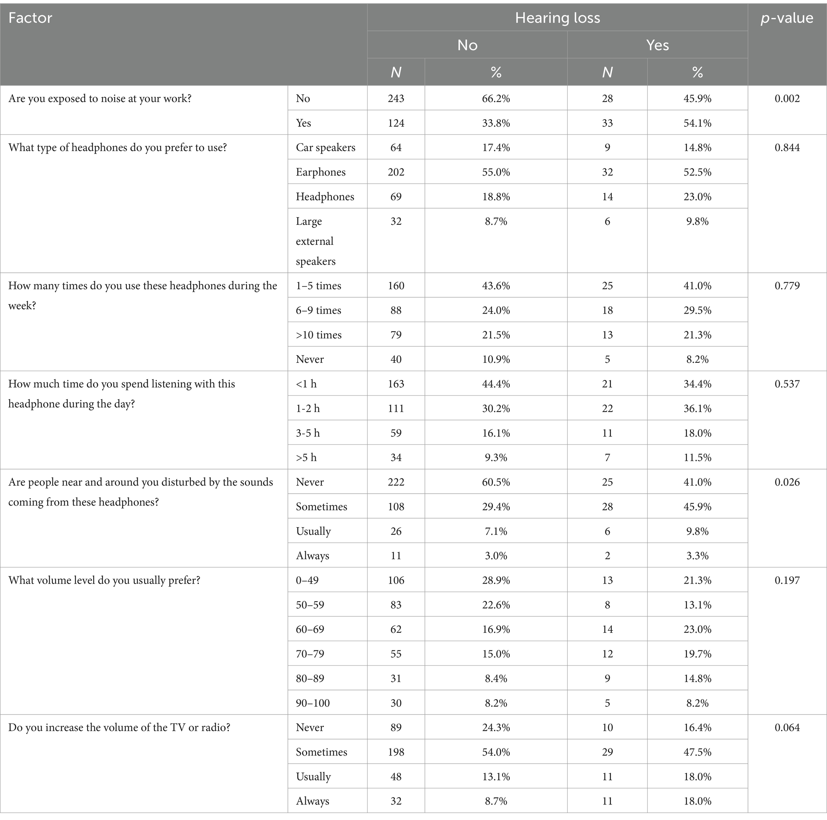Click the p-value 0.002 cell
This screenshot has height=820, width=827.
pyautogui.click(x=787, y=98)
